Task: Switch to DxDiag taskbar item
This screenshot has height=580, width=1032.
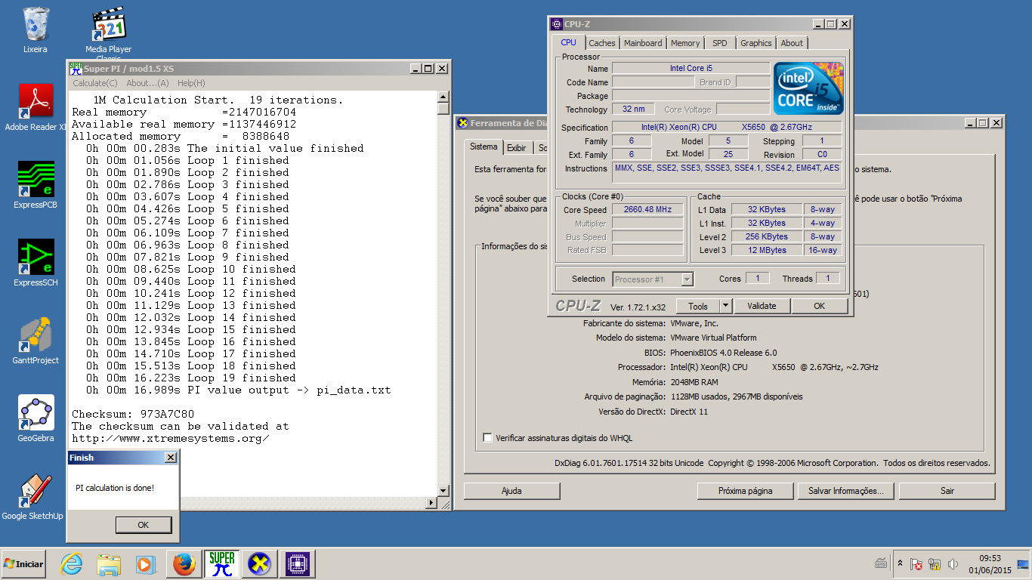Action: coord(261,564)
